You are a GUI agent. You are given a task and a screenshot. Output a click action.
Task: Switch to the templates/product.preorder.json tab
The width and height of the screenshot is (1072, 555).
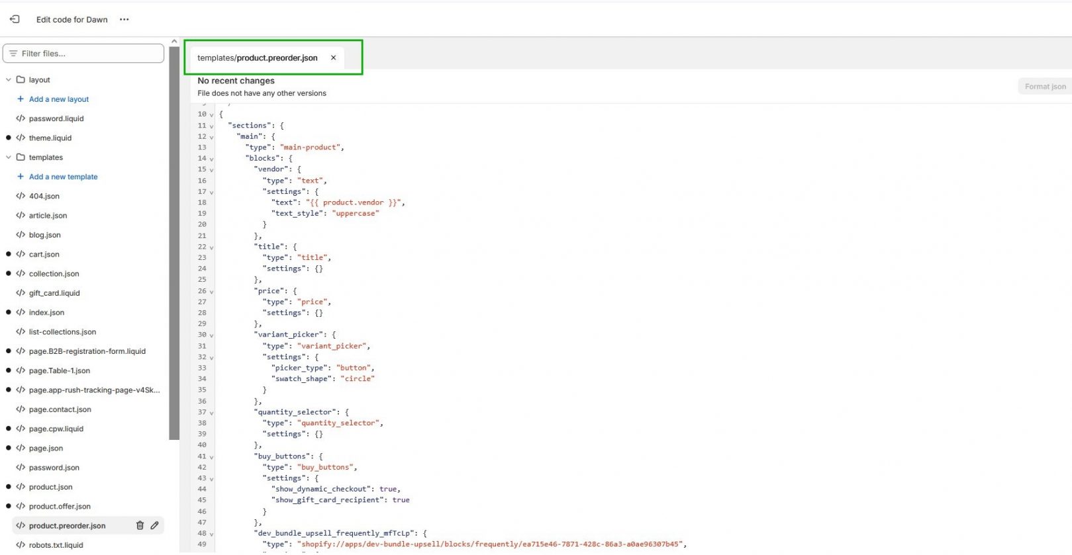tap(257, 58)
